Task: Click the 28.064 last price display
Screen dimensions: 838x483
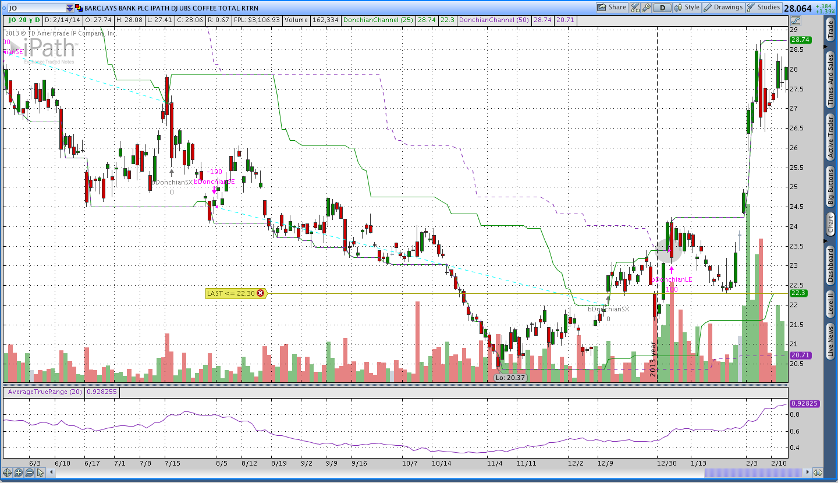Action: [797, 8]
